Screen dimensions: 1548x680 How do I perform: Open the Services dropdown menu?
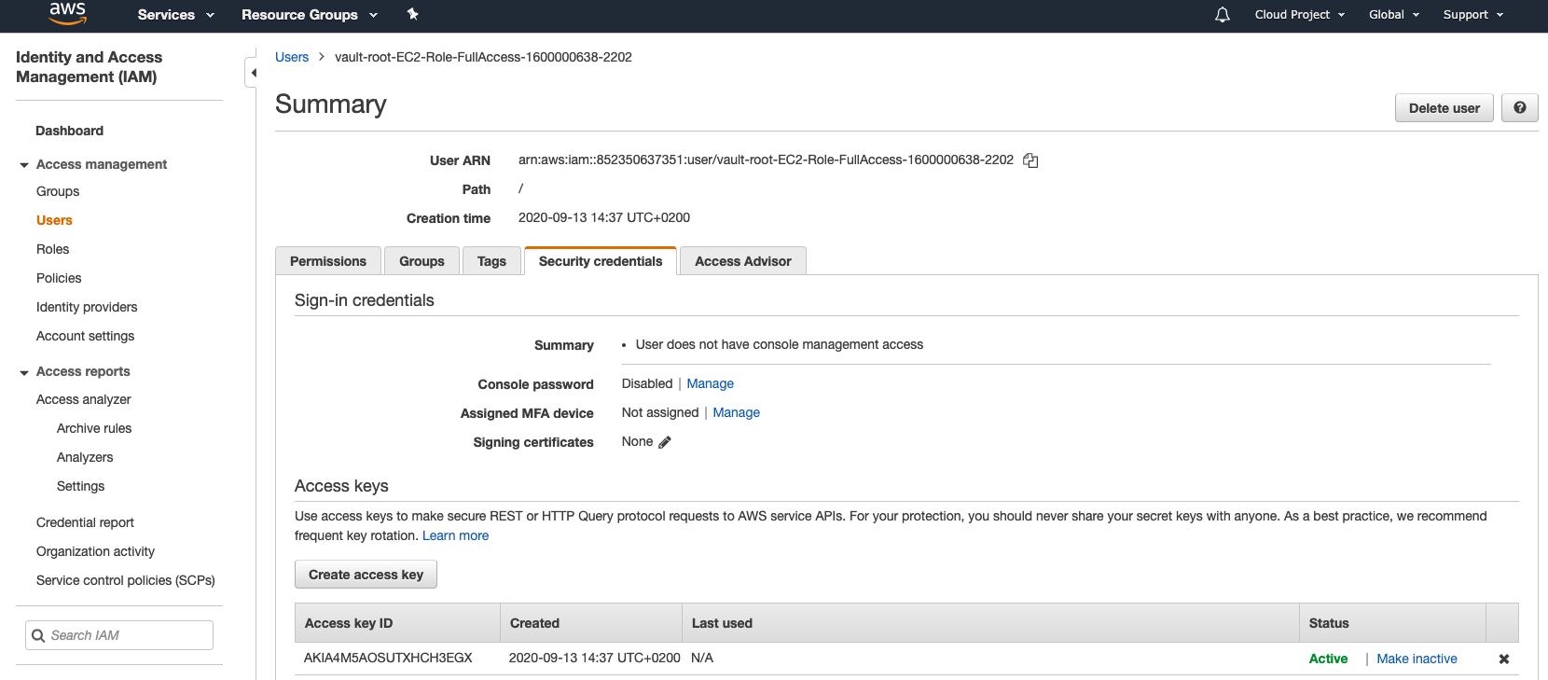pyautogui.click(x=175, y=15)
